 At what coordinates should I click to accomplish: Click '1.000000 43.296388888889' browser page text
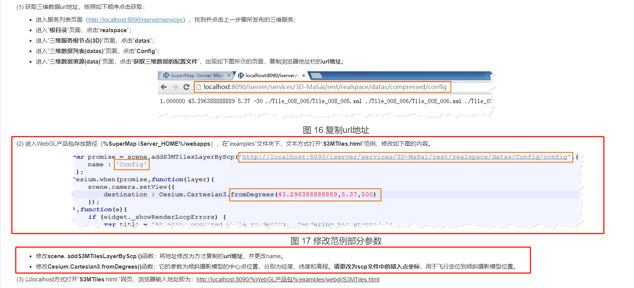(x=197, y=101)
